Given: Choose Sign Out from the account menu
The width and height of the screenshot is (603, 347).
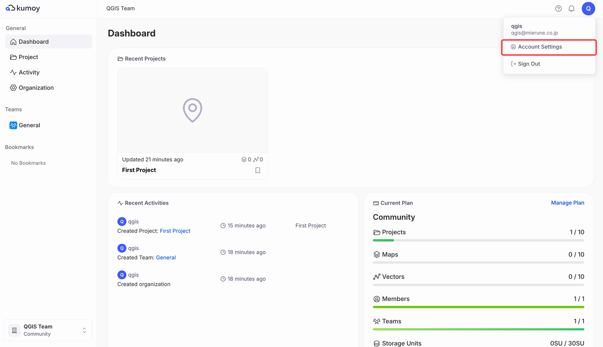Looking at the screenshot, I should pos(529,64).
